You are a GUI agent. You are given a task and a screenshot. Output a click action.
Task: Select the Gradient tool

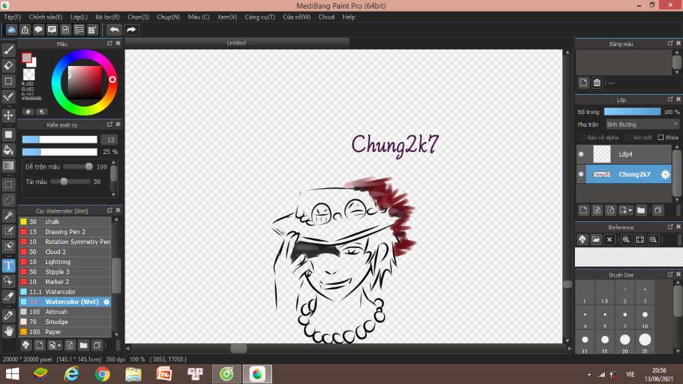[x=8, y=166]
